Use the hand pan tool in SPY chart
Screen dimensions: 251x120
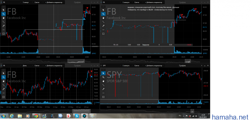point(103,81)
